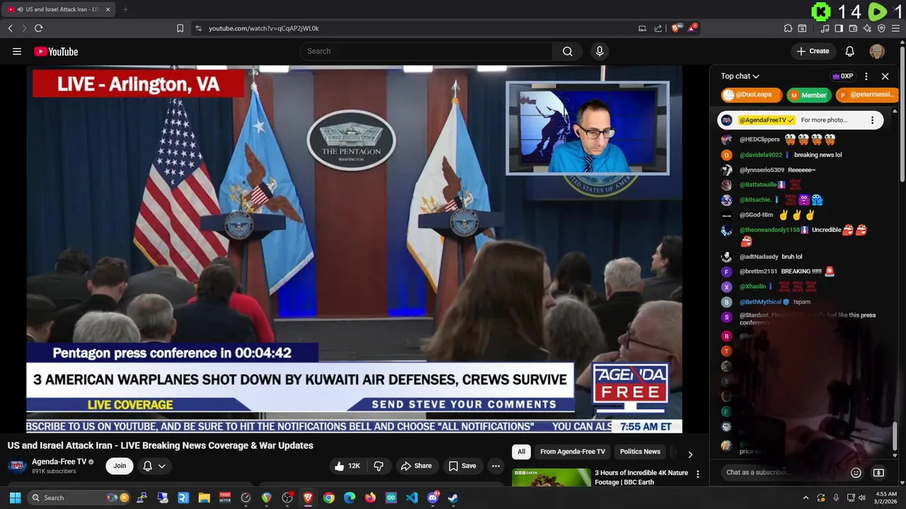This screenshot has width=906, height=509.
Task: Open the address bar share icon
Action: point(658,28)
